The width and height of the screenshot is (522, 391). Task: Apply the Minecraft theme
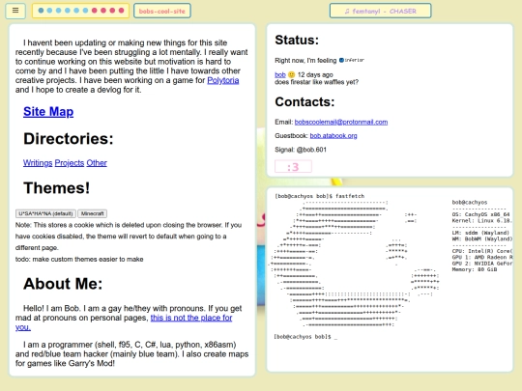click(92, 213)
